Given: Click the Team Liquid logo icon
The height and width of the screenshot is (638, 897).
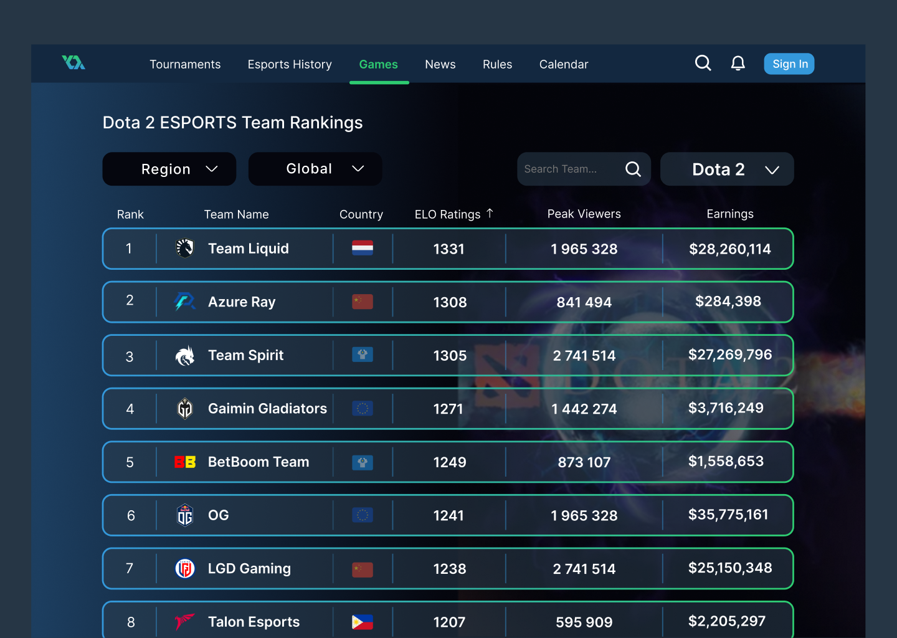Looking at the screenshot, I should (185, 248).
